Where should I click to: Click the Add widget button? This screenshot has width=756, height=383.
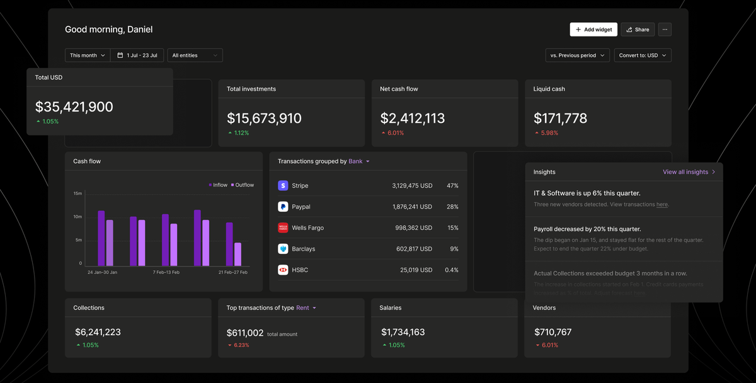click(x=593, y=30)
